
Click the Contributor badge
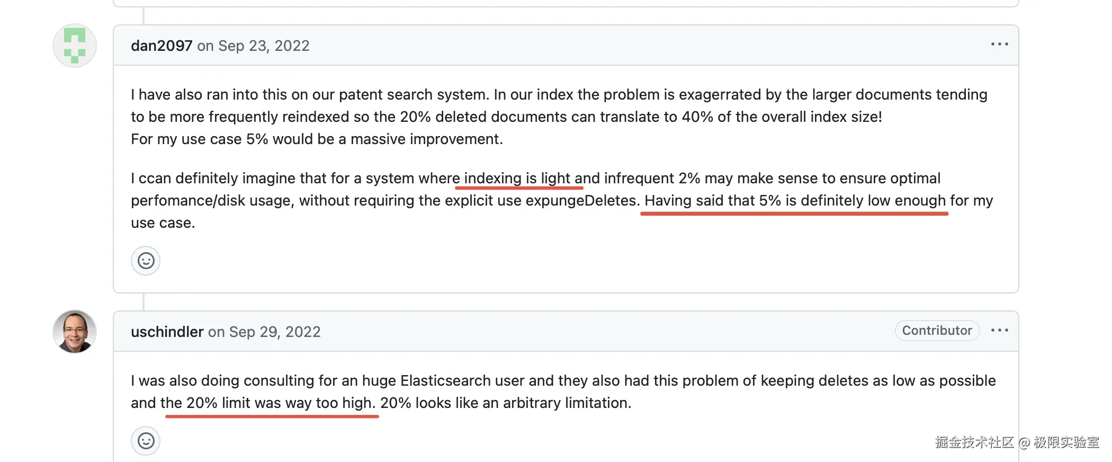[937, 331]
